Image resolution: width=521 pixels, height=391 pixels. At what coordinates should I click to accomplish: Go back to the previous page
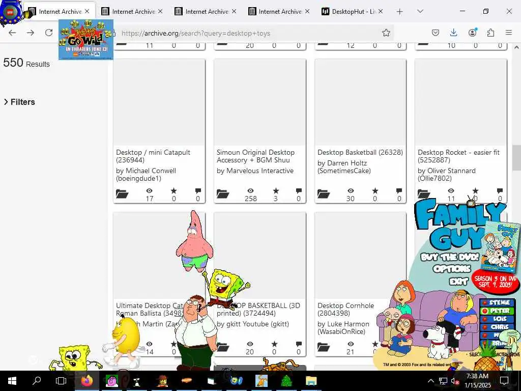pos(12,33)
